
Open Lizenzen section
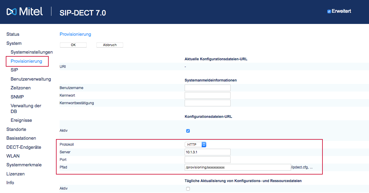coord(16,174)
